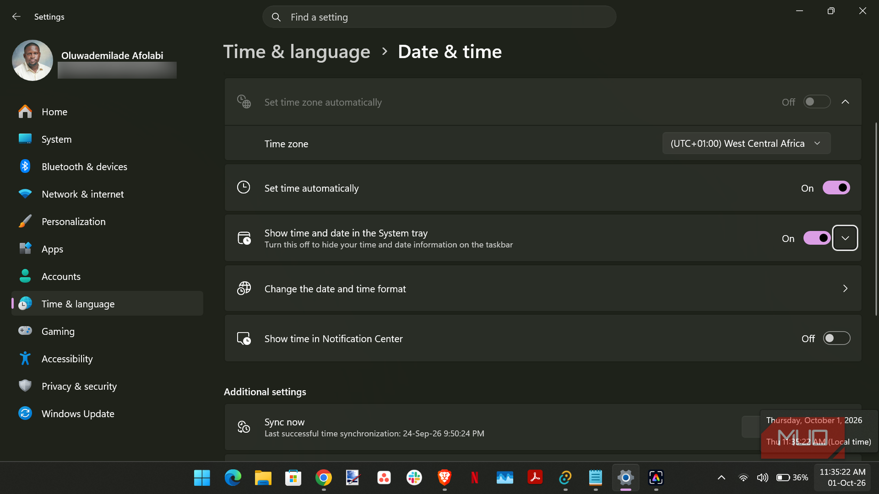Click the Time & language breadcrumb link
This screenshot has height=494, width=879.
coord(297,52)
